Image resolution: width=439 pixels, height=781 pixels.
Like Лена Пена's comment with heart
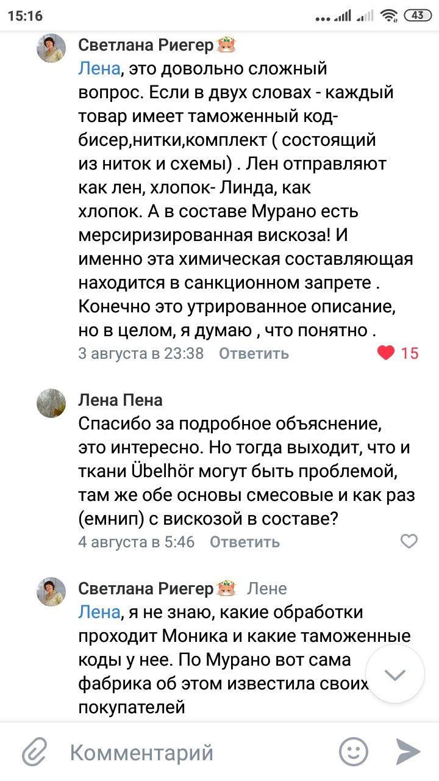pyautogui.click(x=409, y=541)
